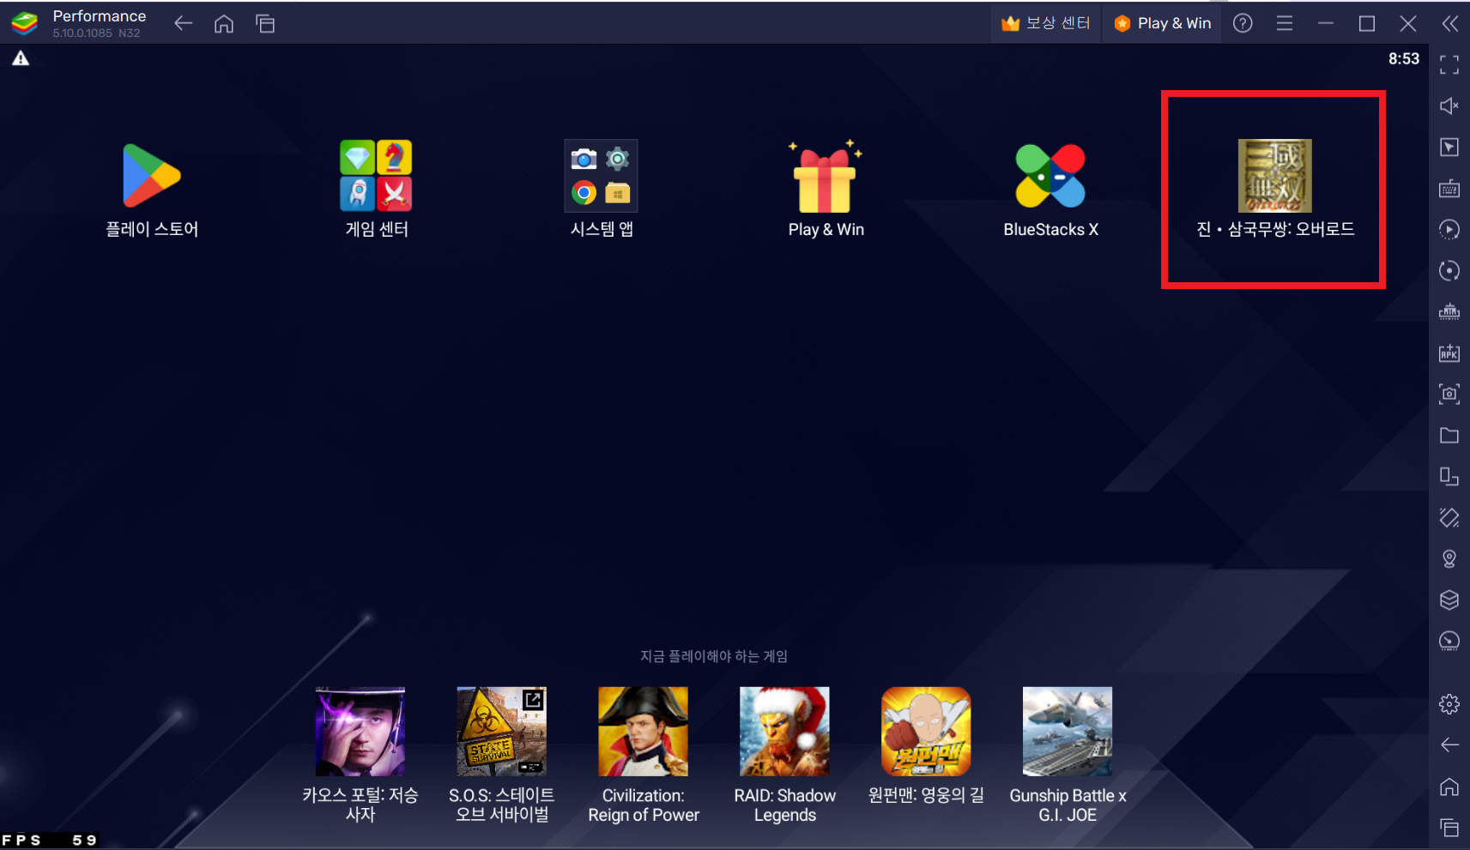Open the help question-mark icon
Viewport: 1470px width, 850px height.
tap(1243, 23)
